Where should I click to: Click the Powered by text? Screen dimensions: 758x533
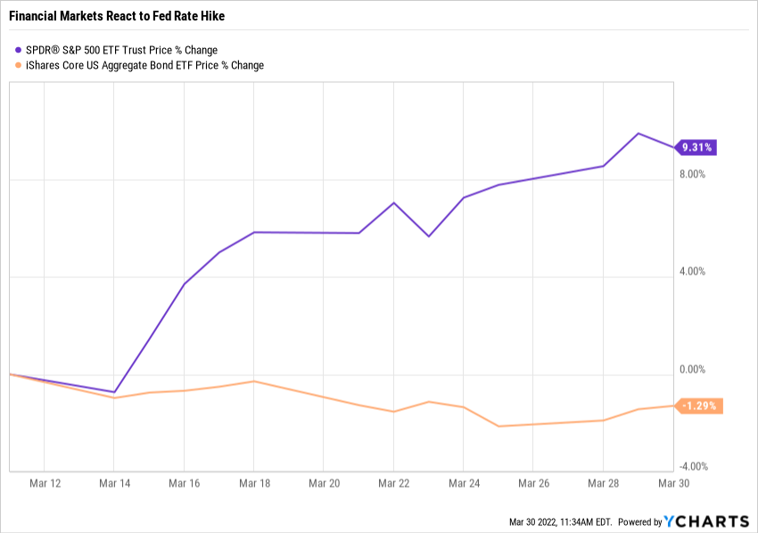pos(639,522)
